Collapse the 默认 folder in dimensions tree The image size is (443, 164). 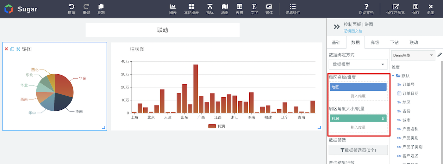click(394, 76)
